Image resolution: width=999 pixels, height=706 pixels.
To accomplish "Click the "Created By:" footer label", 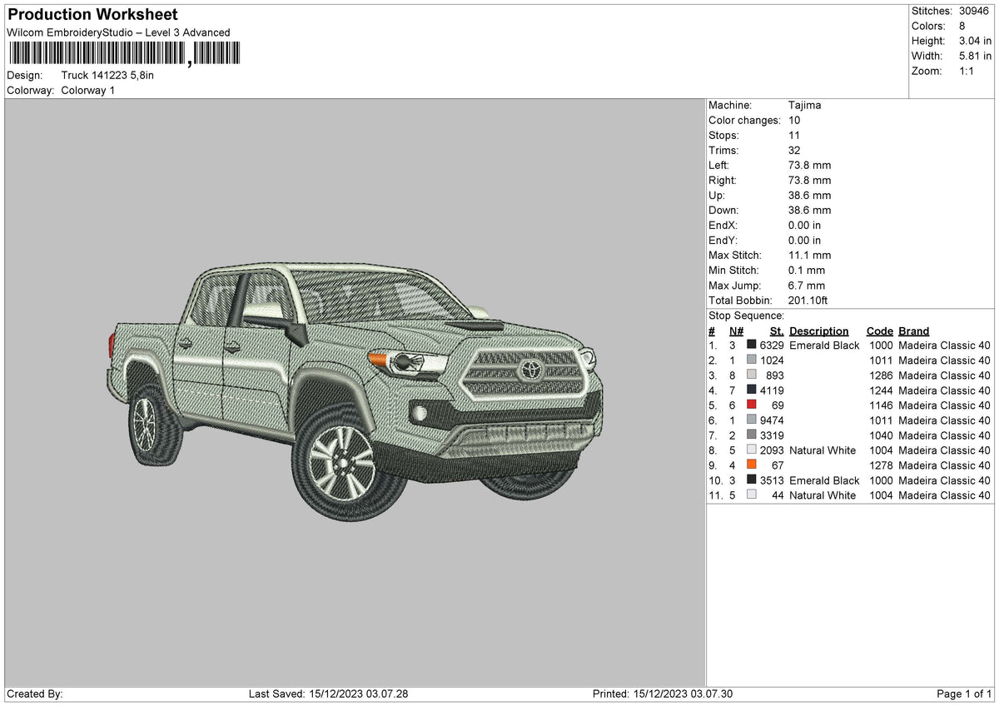I will [x=35, y=694].
